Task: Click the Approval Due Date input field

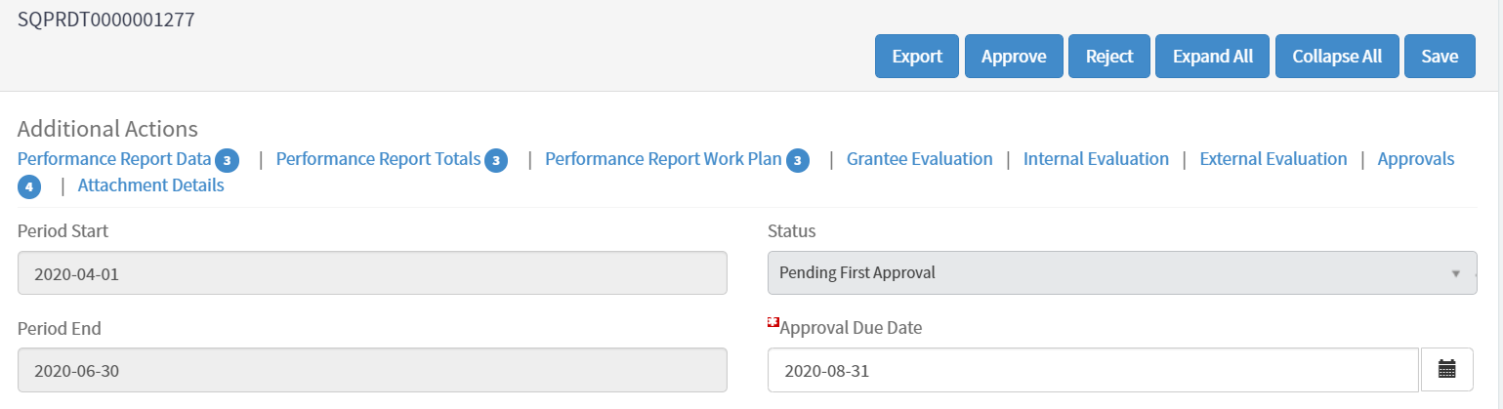Action: coord(1092,370)
